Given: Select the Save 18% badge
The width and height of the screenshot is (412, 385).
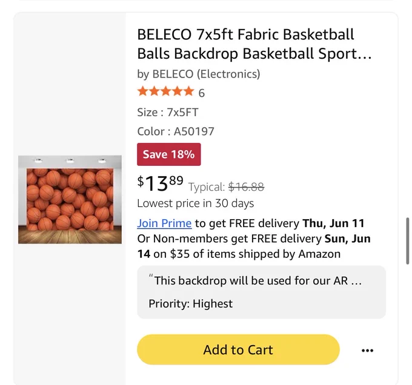Looking at the screenshot, I should [168, 154].
